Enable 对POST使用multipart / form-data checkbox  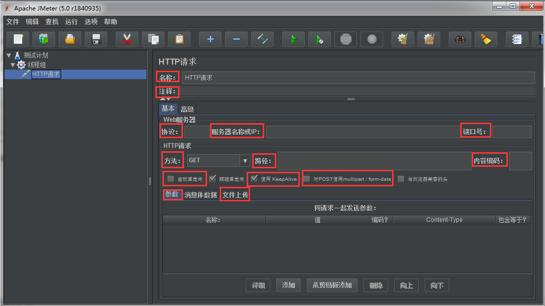tap(306, 179)
